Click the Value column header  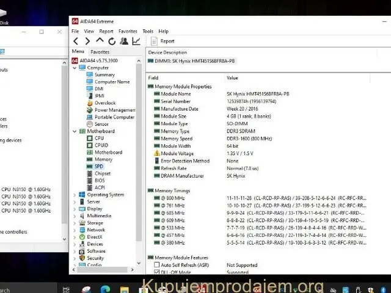click(x=233, y=78)
